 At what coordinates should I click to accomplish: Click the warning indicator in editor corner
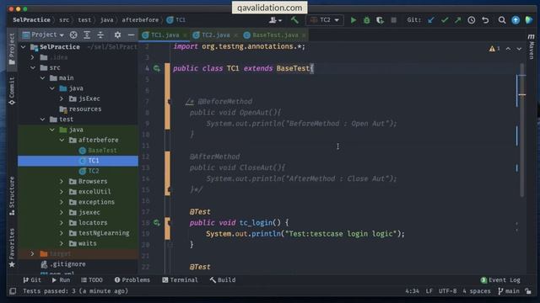(494, 49)
